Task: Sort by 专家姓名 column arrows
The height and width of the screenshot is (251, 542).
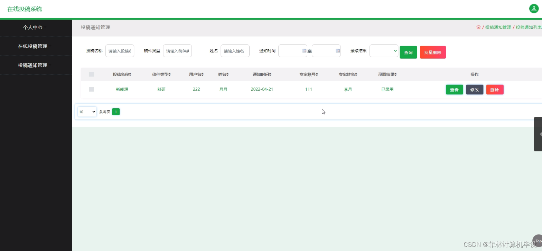Action: tap(356, 74)
